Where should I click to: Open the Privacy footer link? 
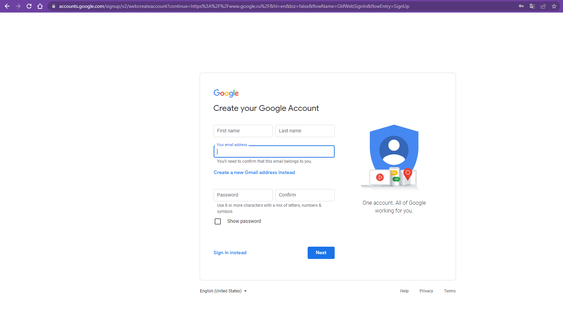[x=426, y=291]
